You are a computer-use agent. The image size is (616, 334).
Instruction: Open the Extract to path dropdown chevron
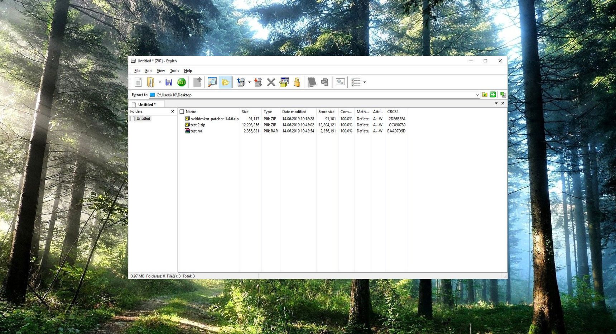tap(477, 95)
